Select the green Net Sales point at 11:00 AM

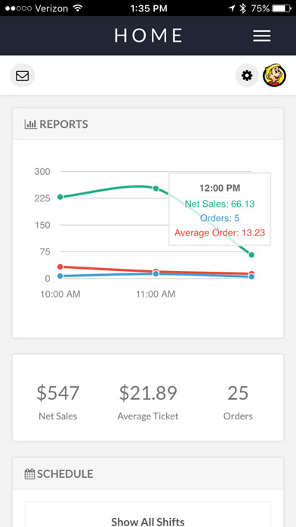click(x=156, y=189)
